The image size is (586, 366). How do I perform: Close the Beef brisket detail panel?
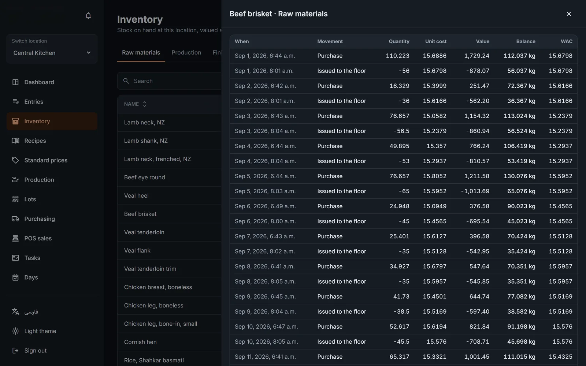[569, 14]
